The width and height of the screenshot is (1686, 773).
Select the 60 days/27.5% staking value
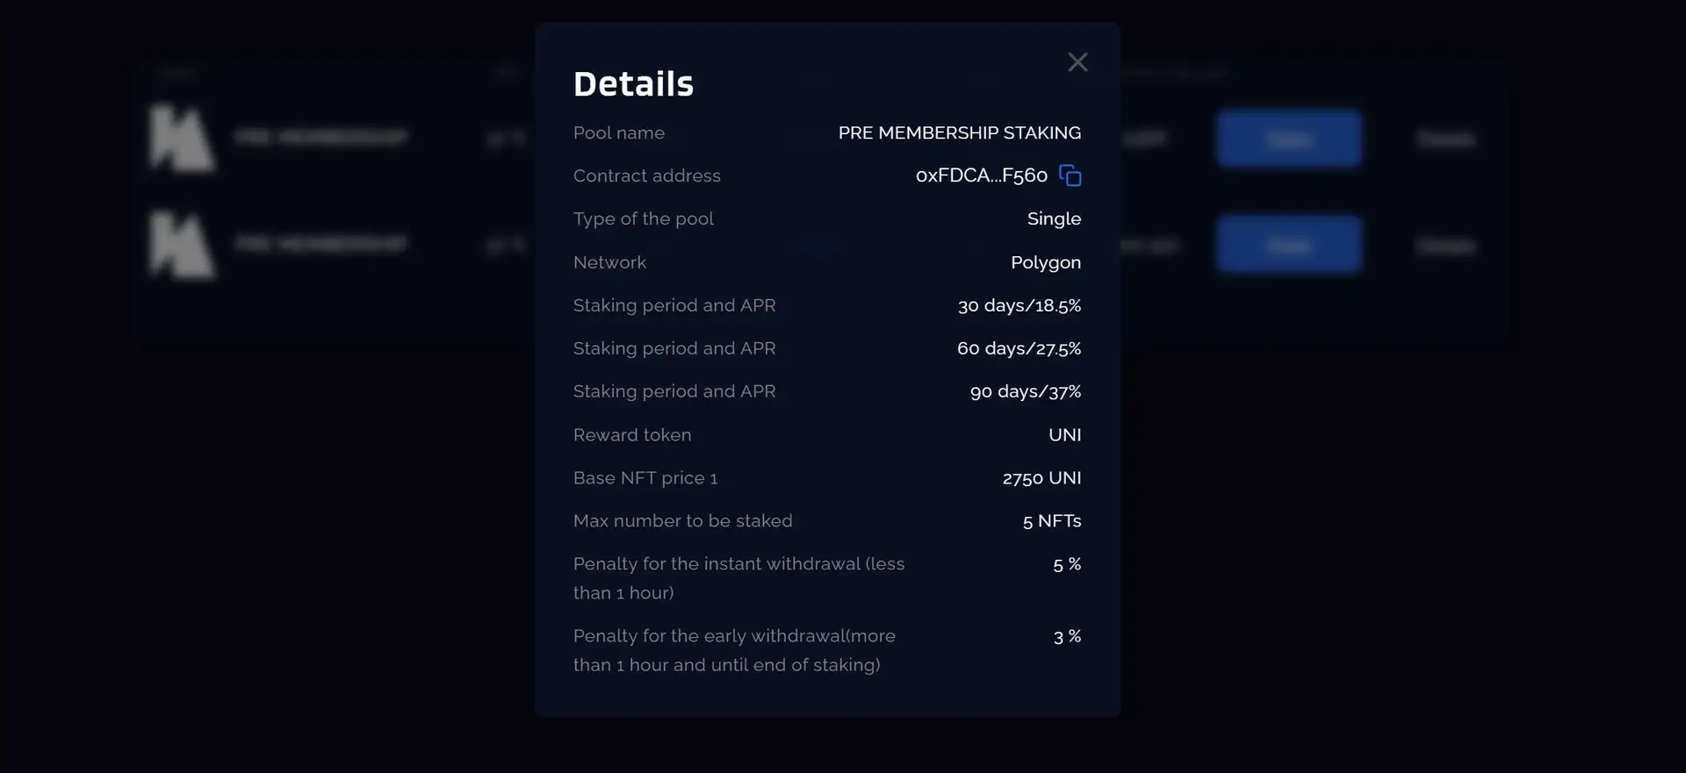coord(1019,348)
